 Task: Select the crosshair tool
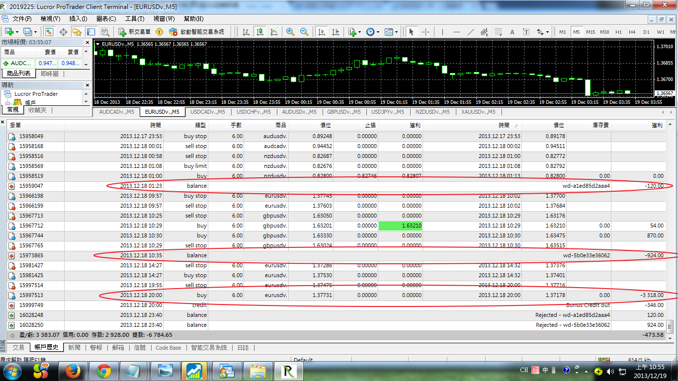coord(425,32)
